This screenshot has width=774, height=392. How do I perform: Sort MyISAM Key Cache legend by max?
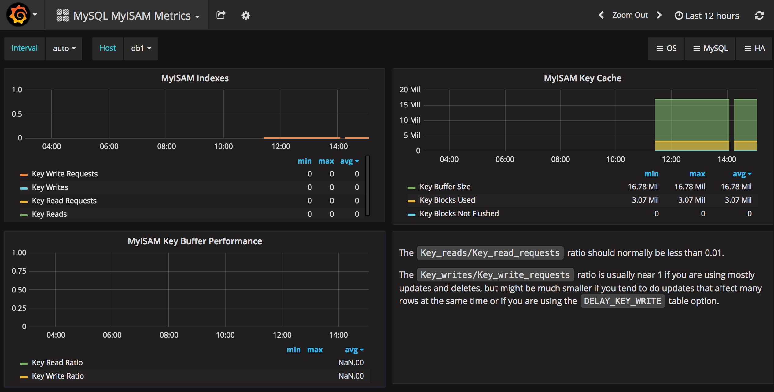(x=697, y=174)
